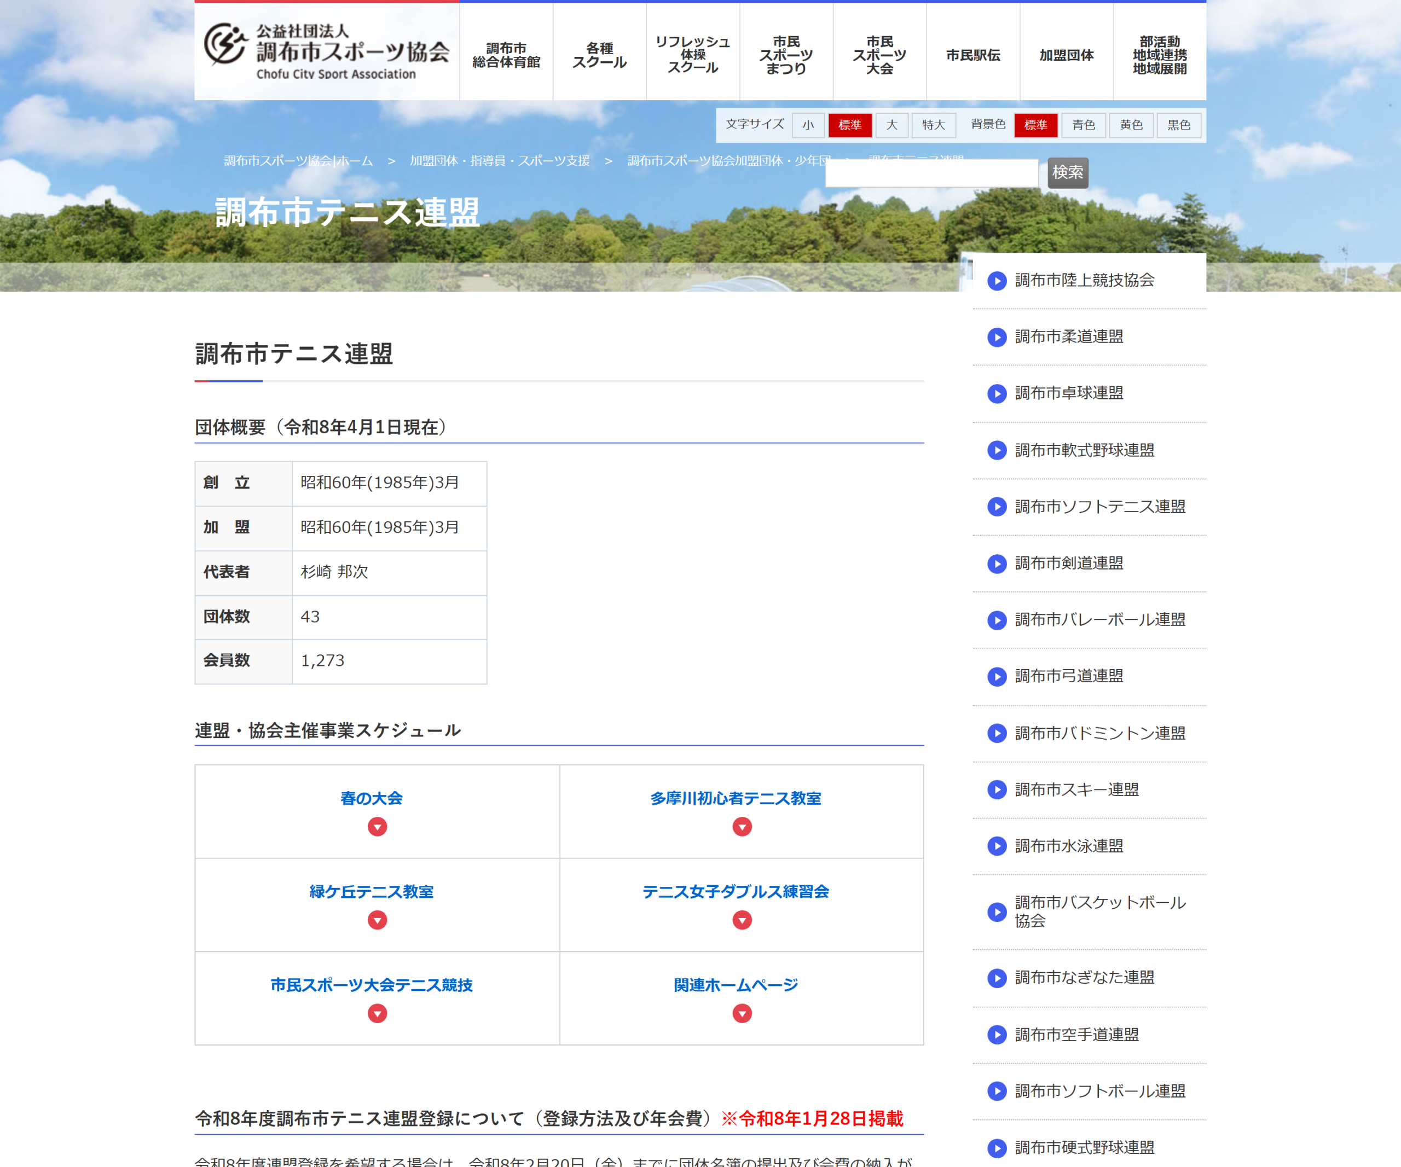Image resolution: width=1401 pixels, height=1167 pixels.
Task: Expand the red arrow under 多摩川初心者テニス教室
Action: point(742,828)
